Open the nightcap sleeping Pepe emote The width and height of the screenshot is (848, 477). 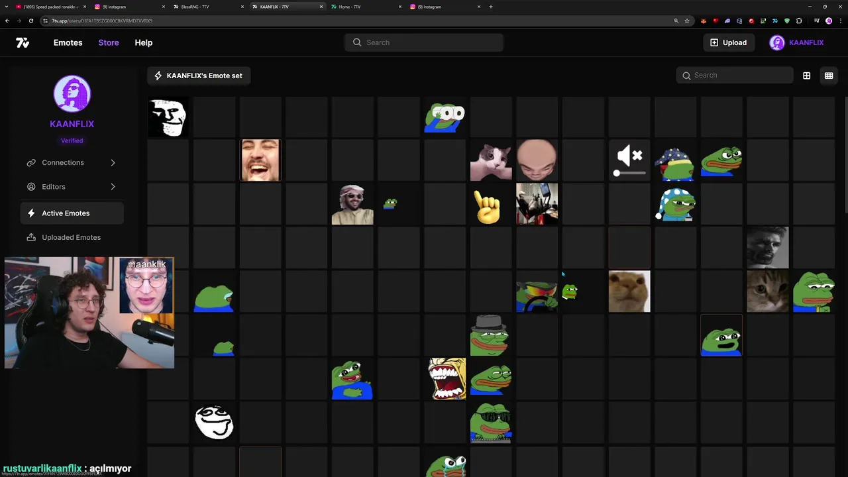click(x=675, y=204)
